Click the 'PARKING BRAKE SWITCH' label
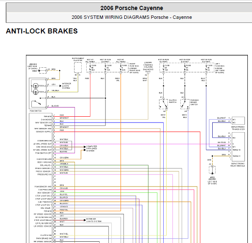Viewport: 252px width, 243px height. tap(195, 102)
